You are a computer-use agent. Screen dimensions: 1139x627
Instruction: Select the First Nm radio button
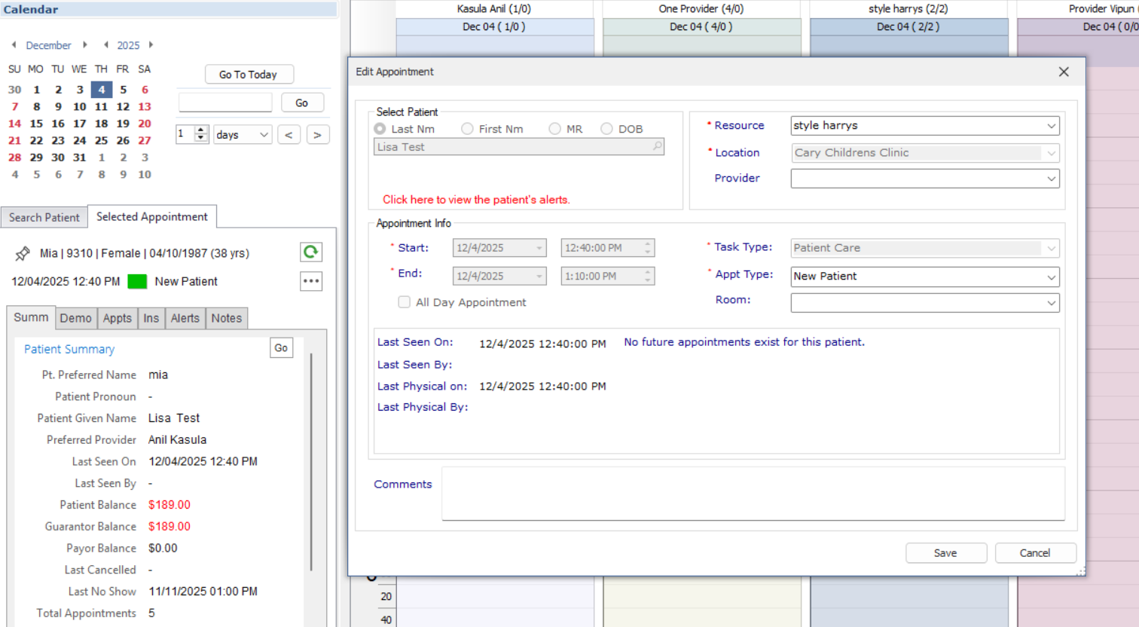point(468,129)
